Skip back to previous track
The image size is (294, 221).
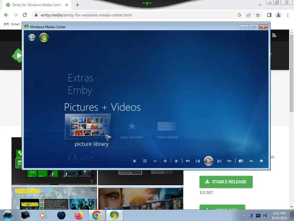198,161
